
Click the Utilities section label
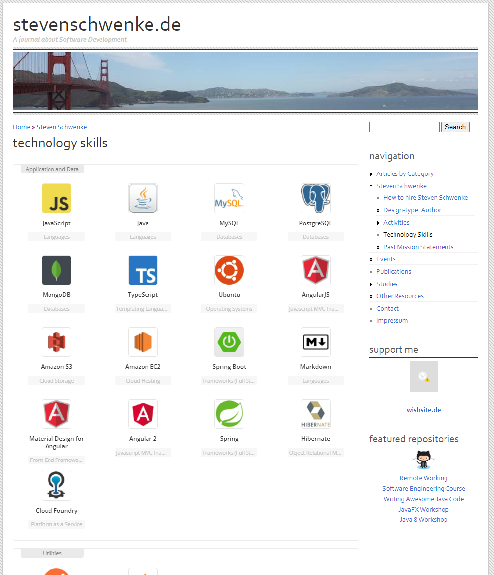pyautogui.click(x=52, y=553)
